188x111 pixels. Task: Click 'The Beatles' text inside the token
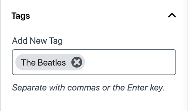click(44, 62)
